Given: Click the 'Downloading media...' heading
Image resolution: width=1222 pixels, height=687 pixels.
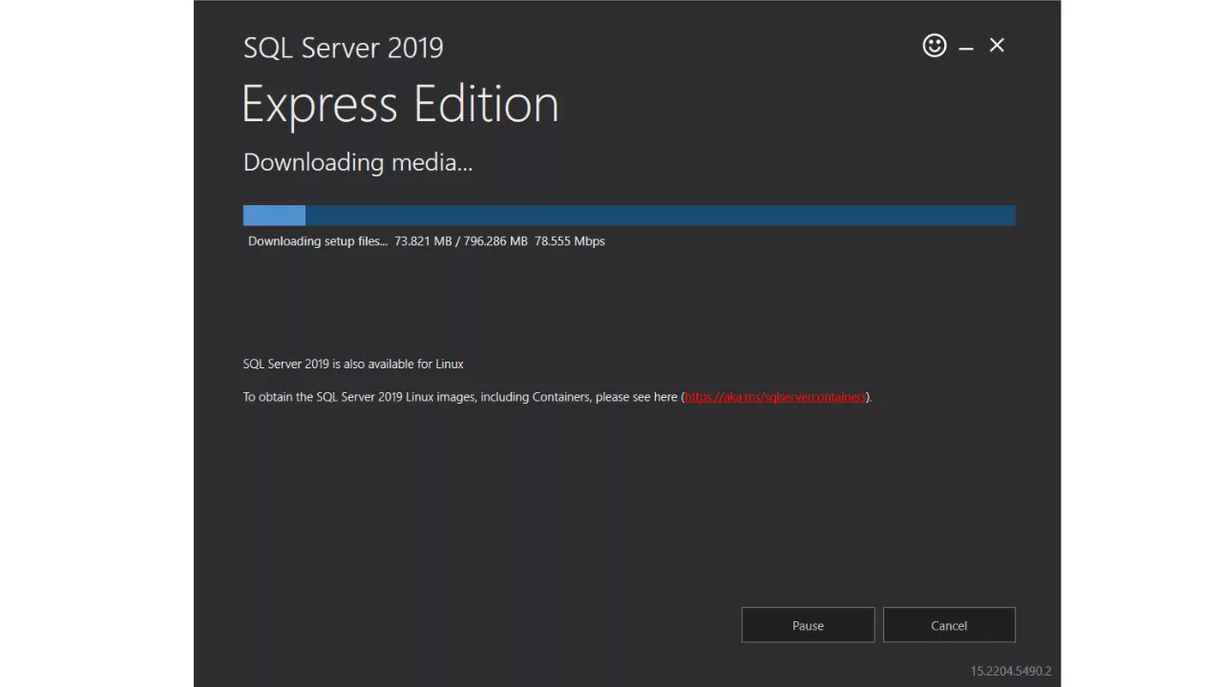Looking at the screenshot, I should (358, 162).
